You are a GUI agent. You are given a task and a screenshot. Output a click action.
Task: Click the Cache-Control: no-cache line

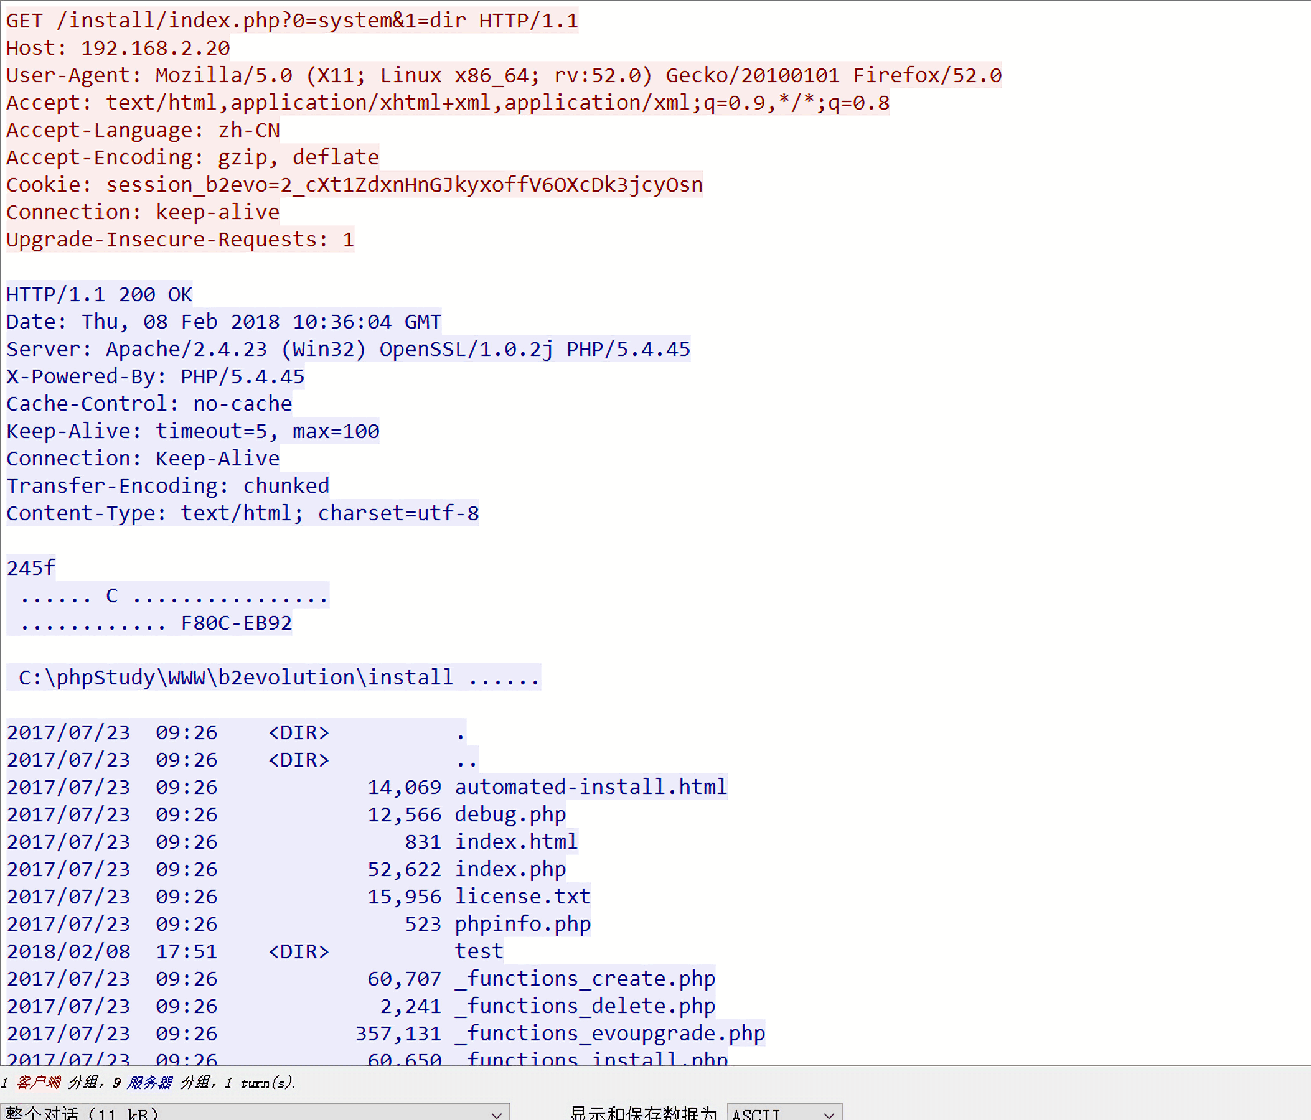[149, 403]
